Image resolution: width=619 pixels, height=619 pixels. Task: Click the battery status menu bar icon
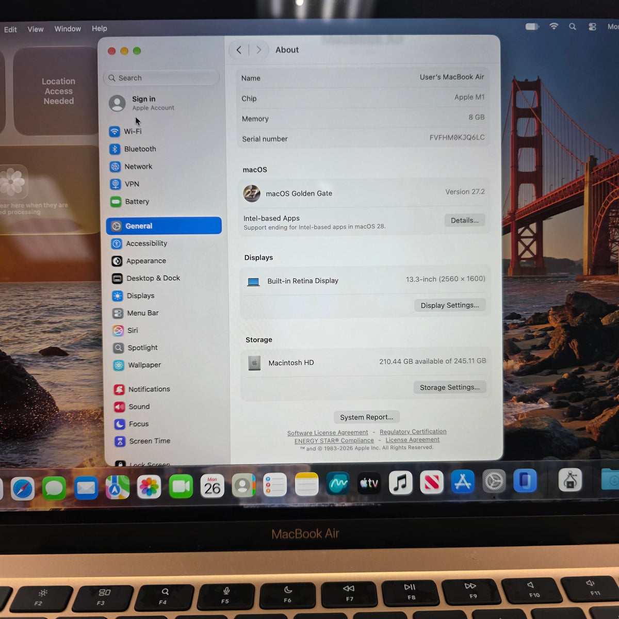(x=532, y=26)
